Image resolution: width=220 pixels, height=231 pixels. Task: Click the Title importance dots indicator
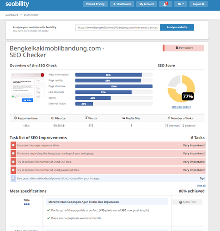(x=27, y=204)
